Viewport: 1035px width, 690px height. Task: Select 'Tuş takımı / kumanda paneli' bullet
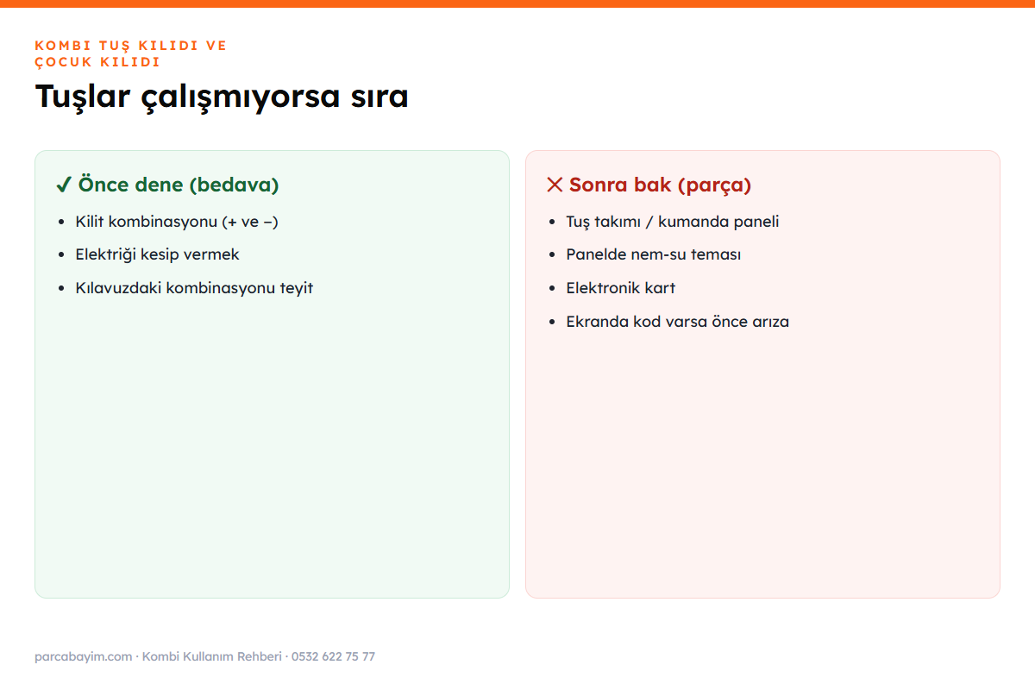[673, 222]
